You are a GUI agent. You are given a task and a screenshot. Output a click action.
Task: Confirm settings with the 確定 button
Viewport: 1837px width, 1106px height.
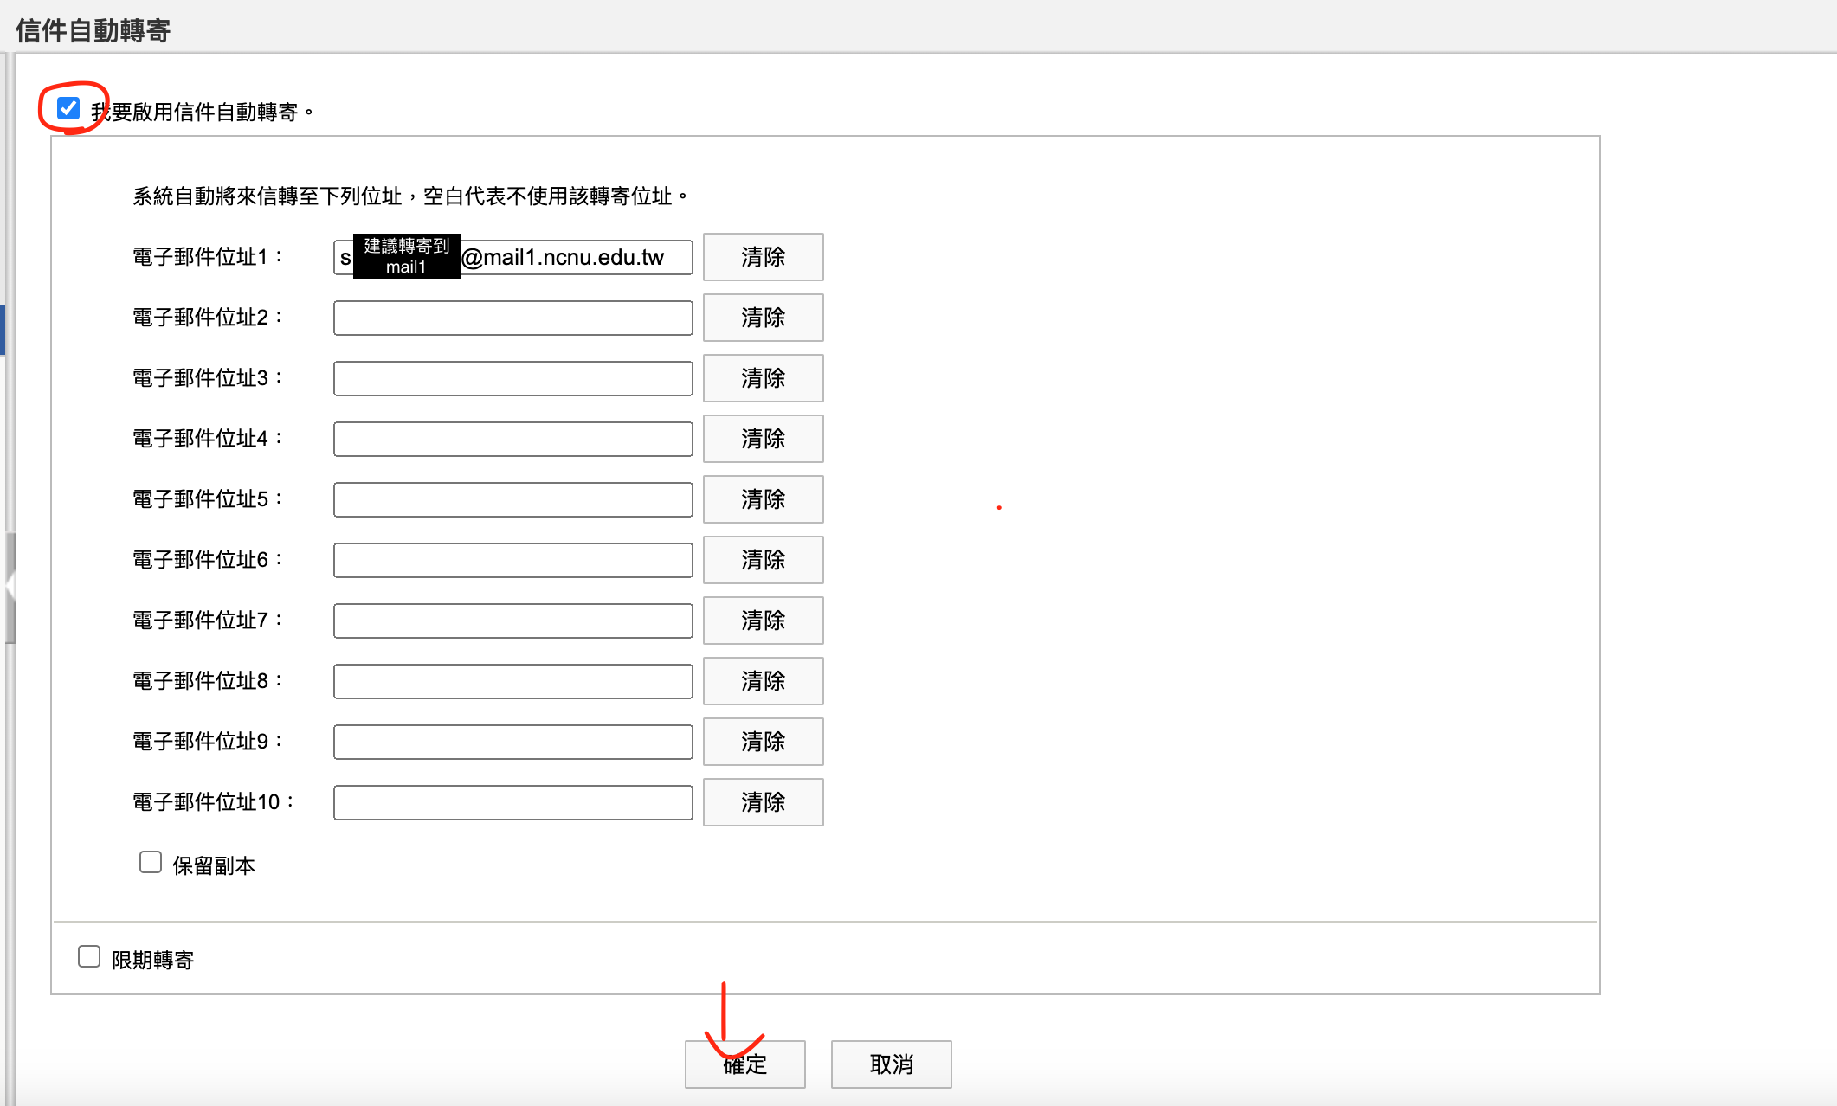pos(745,1064)
